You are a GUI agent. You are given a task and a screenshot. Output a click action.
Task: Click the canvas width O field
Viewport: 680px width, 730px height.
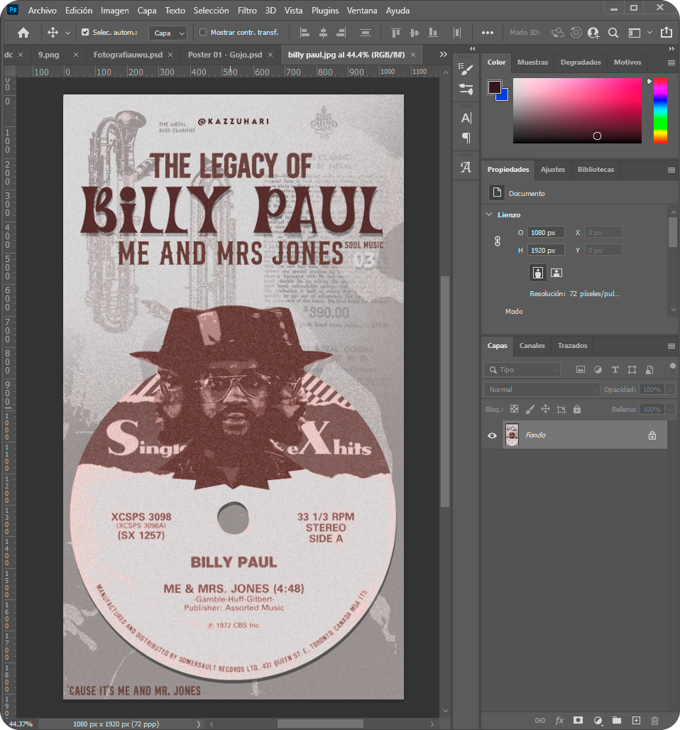pos(545,233)
